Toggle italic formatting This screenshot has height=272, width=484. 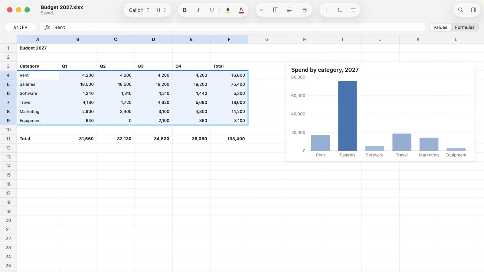198,10
